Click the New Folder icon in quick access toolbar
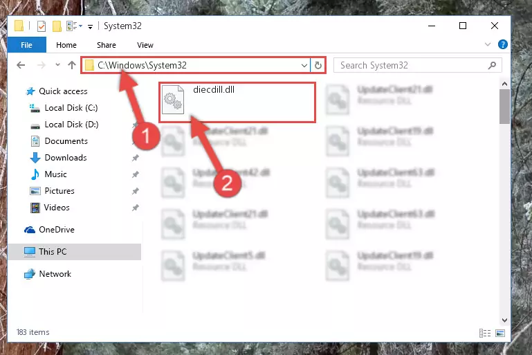 57,26
